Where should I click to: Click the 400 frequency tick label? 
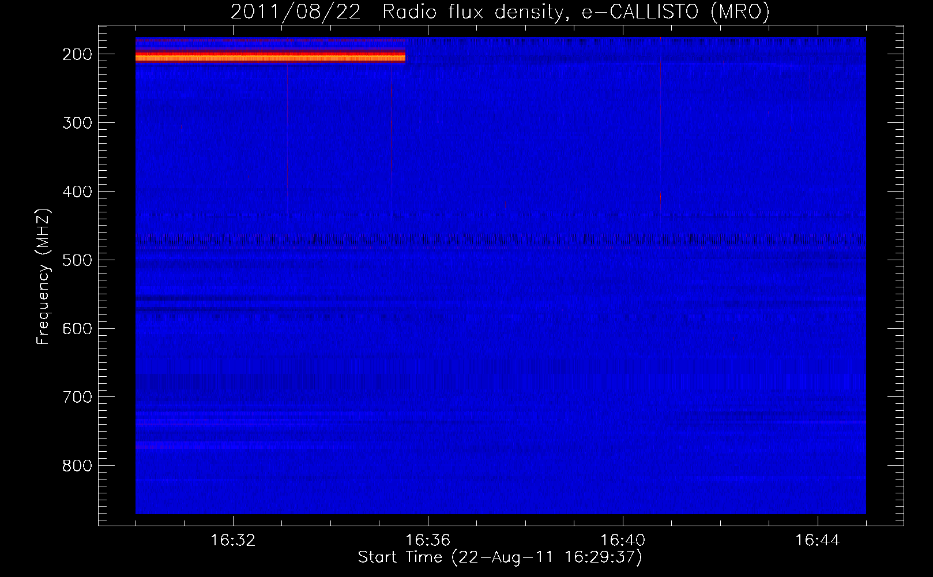pos(77,192)
